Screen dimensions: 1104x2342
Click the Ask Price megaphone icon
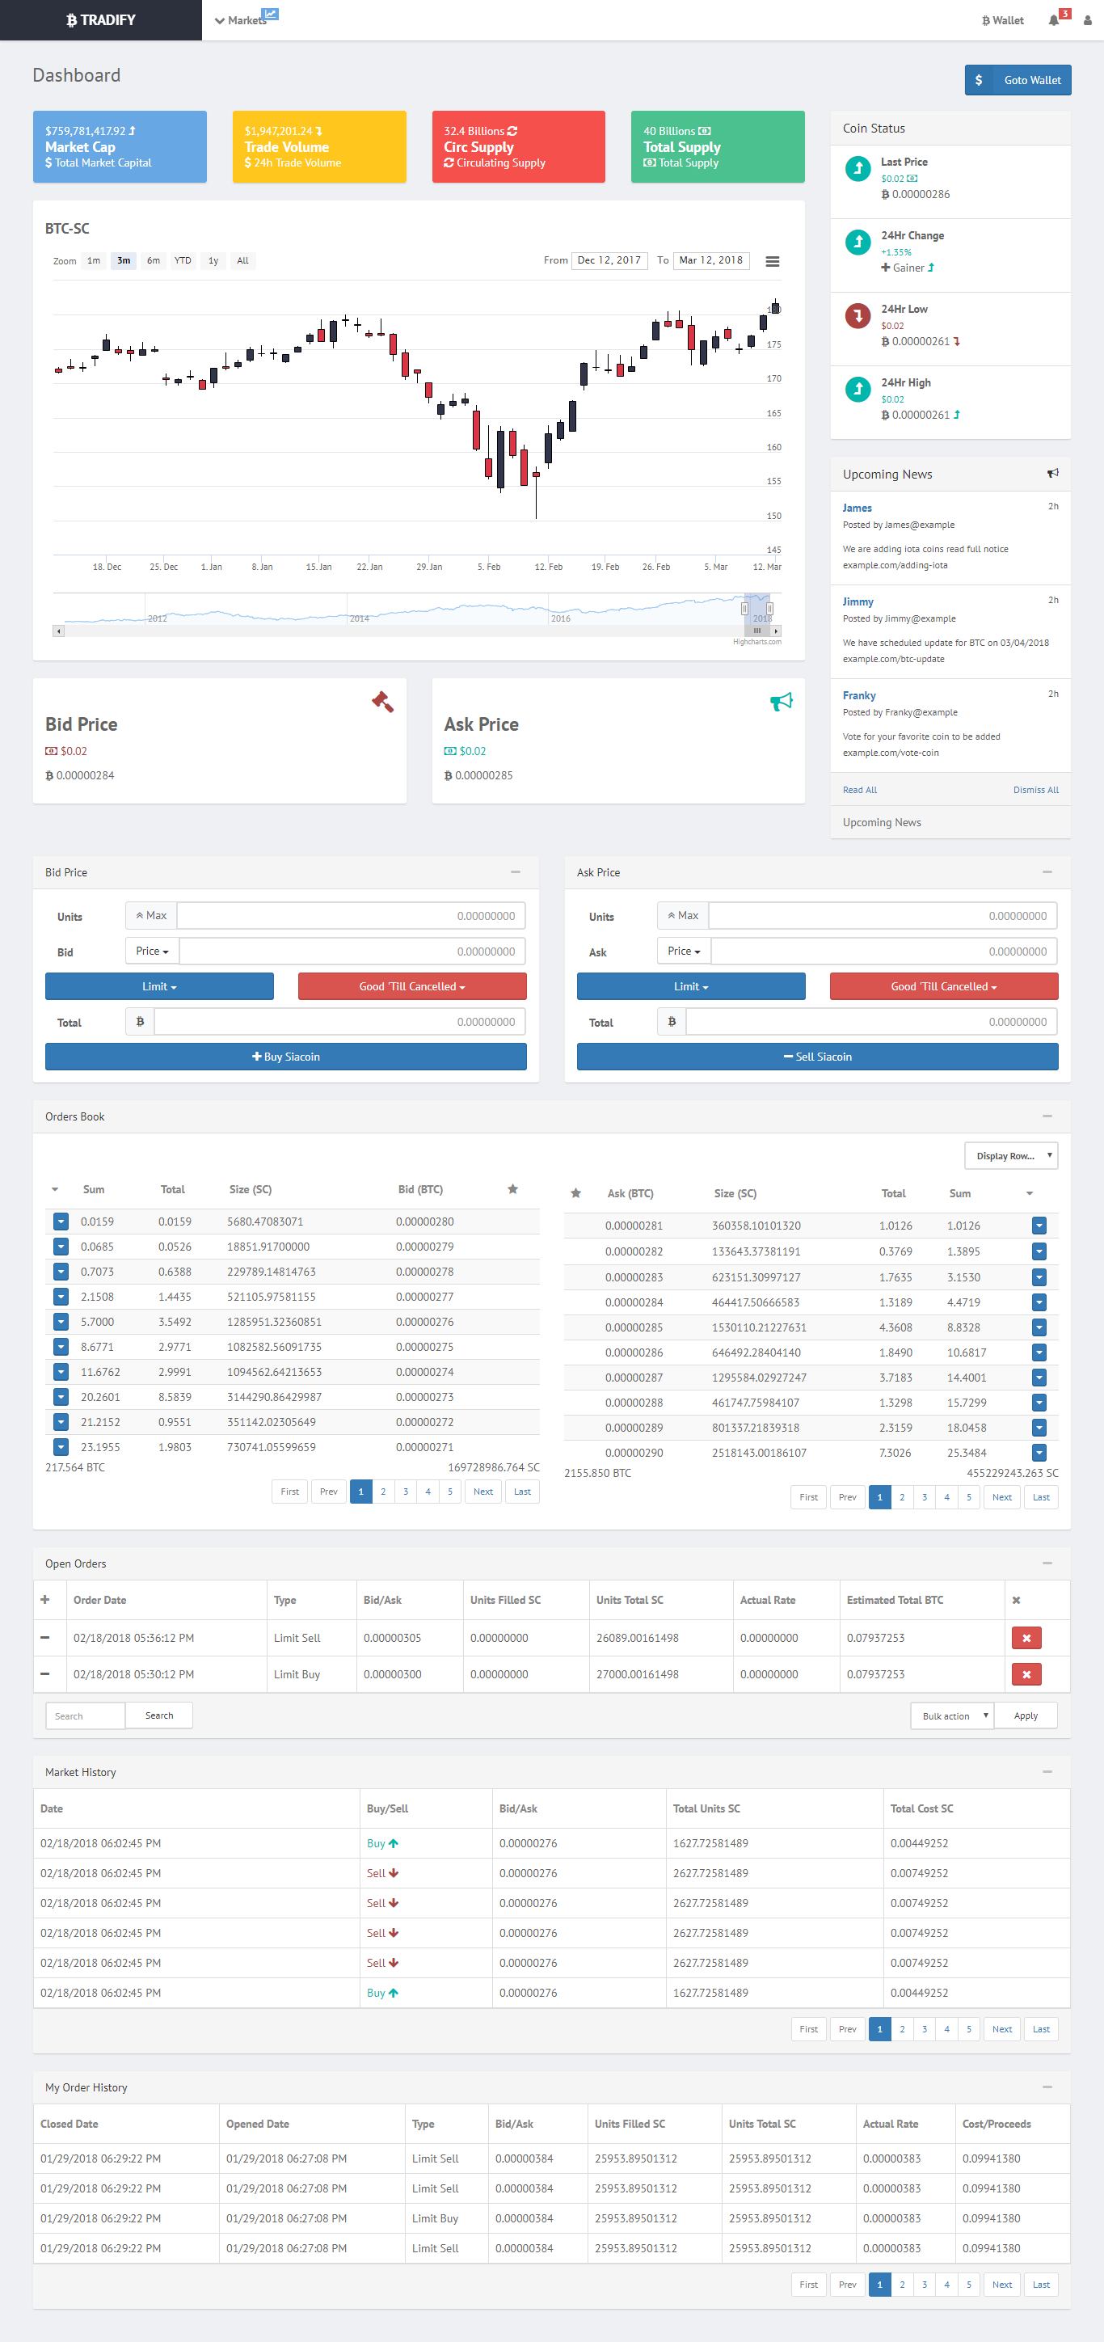tap(782, 701)
